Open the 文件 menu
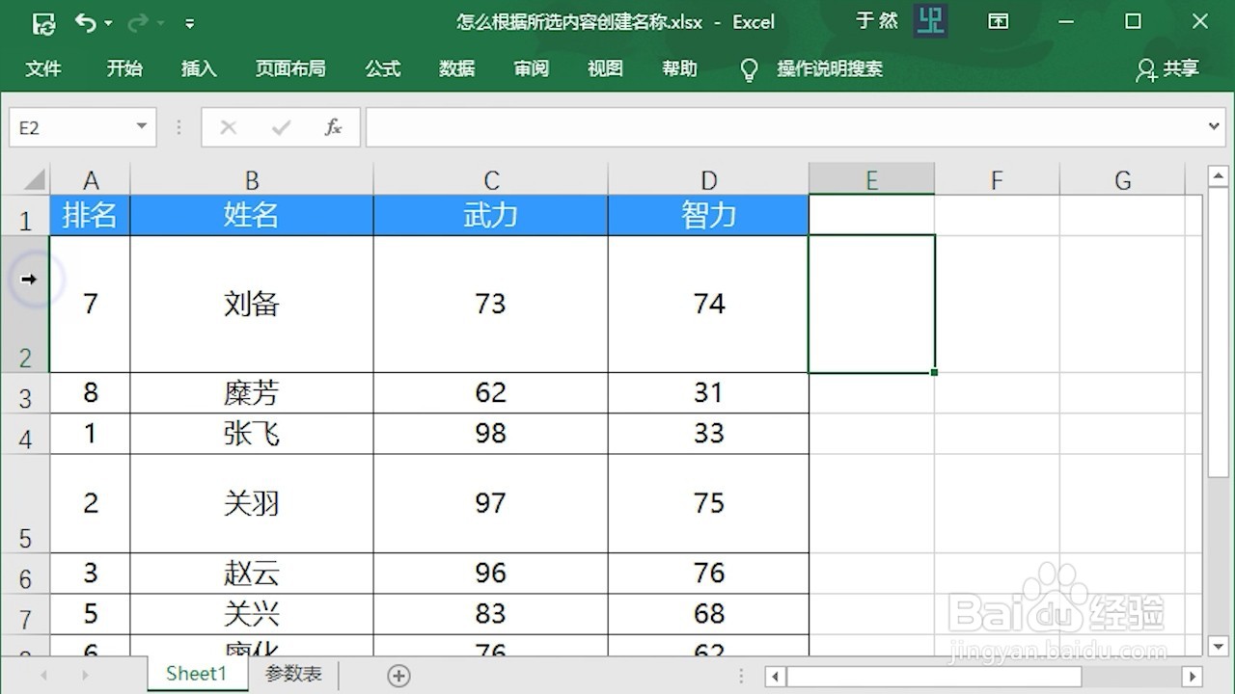This screenshot has width=1235, height=694. tap(43, 68)
